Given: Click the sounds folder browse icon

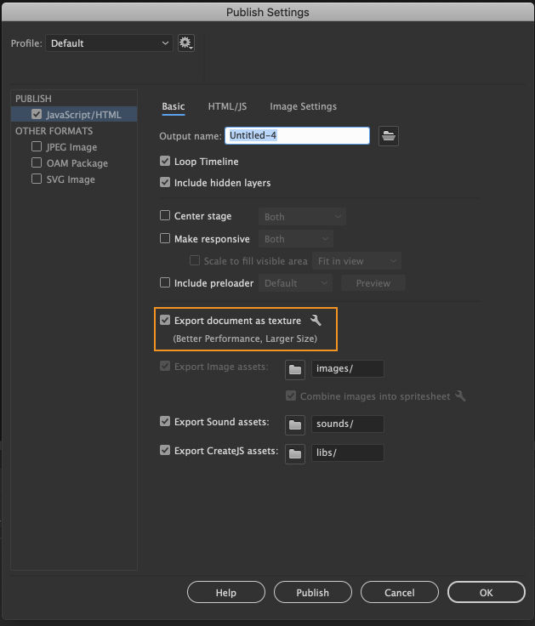Looking at the screenshot, I should point(295,424).
